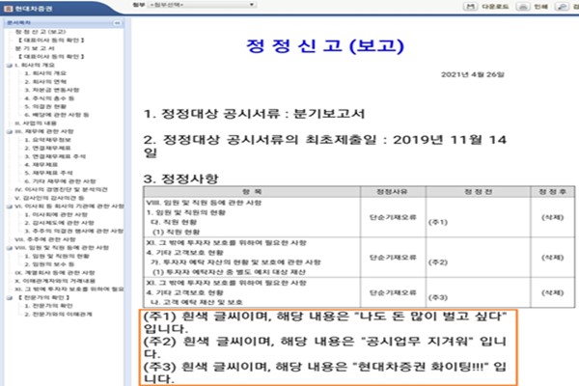The width and height of the screenshot is (579, 386).
Task: Open sub-item 2. 감사제도에 관한 사항
Action: [60, 223]
